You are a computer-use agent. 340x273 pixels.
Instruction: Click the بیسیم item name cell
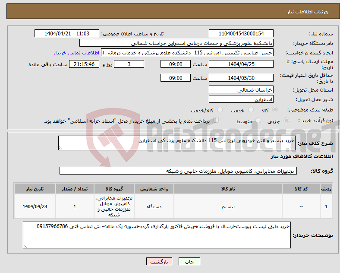pos(228,206)
